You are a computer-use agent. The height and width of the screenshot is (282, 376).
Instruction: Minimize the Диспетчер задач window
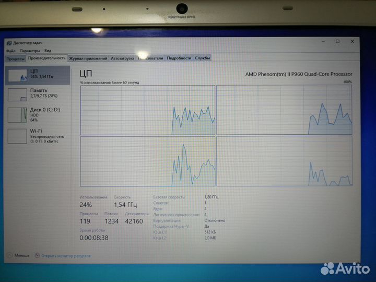(x=323, y=41)
